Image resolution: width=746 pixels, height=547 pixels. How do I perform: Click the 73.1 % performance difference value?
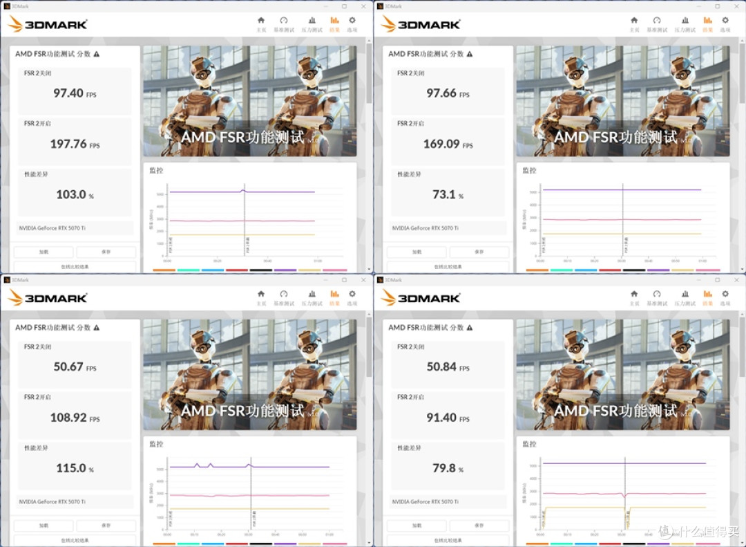pos(448,194)
